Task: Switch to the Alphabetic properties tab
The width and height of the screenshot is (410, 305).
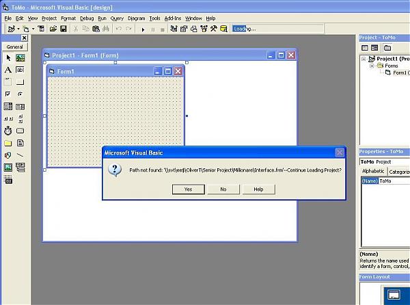Action: click(373, 172)
